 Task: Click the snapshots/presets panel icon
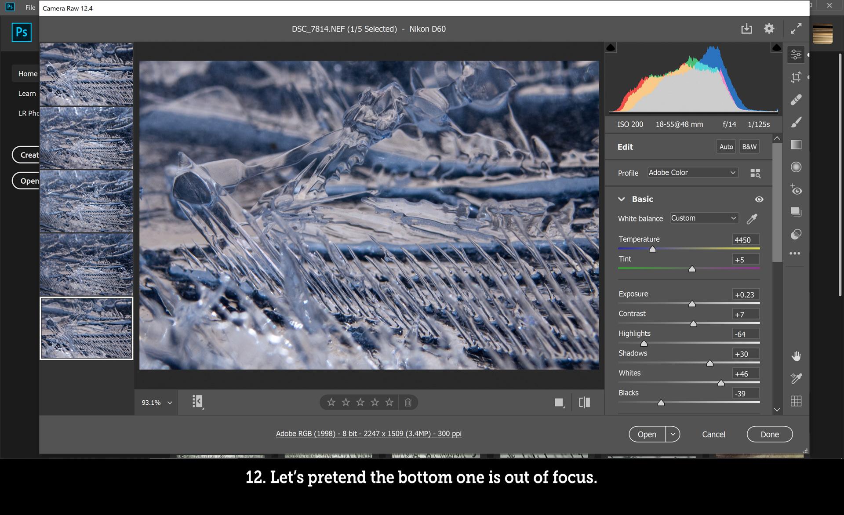797,210
